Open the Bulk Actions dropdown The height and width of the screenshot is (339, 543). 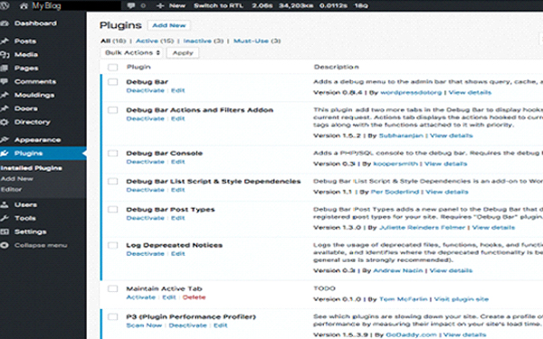click(132, 52)
